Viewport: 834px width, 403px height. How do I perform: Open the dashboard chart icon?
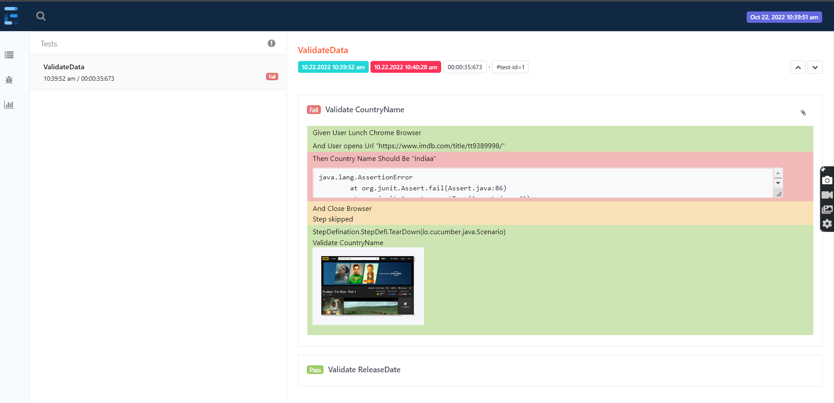pyautogui.click(x=9, y=105)
